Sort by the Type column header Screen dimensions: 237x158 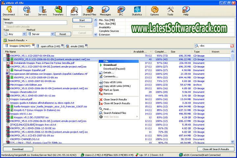coord(201,52)
